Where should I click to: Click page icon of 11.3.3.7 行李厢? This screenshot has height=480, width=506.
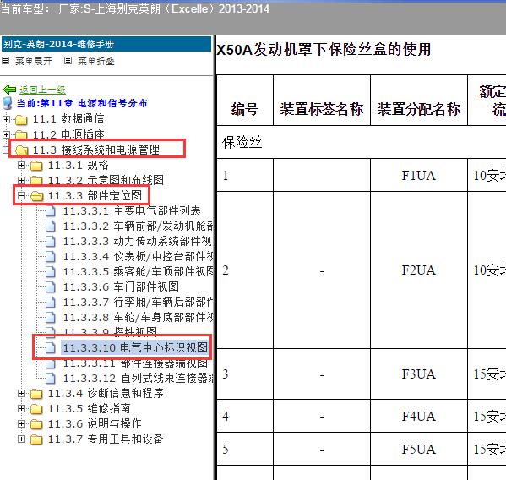(x=51, y=303)
